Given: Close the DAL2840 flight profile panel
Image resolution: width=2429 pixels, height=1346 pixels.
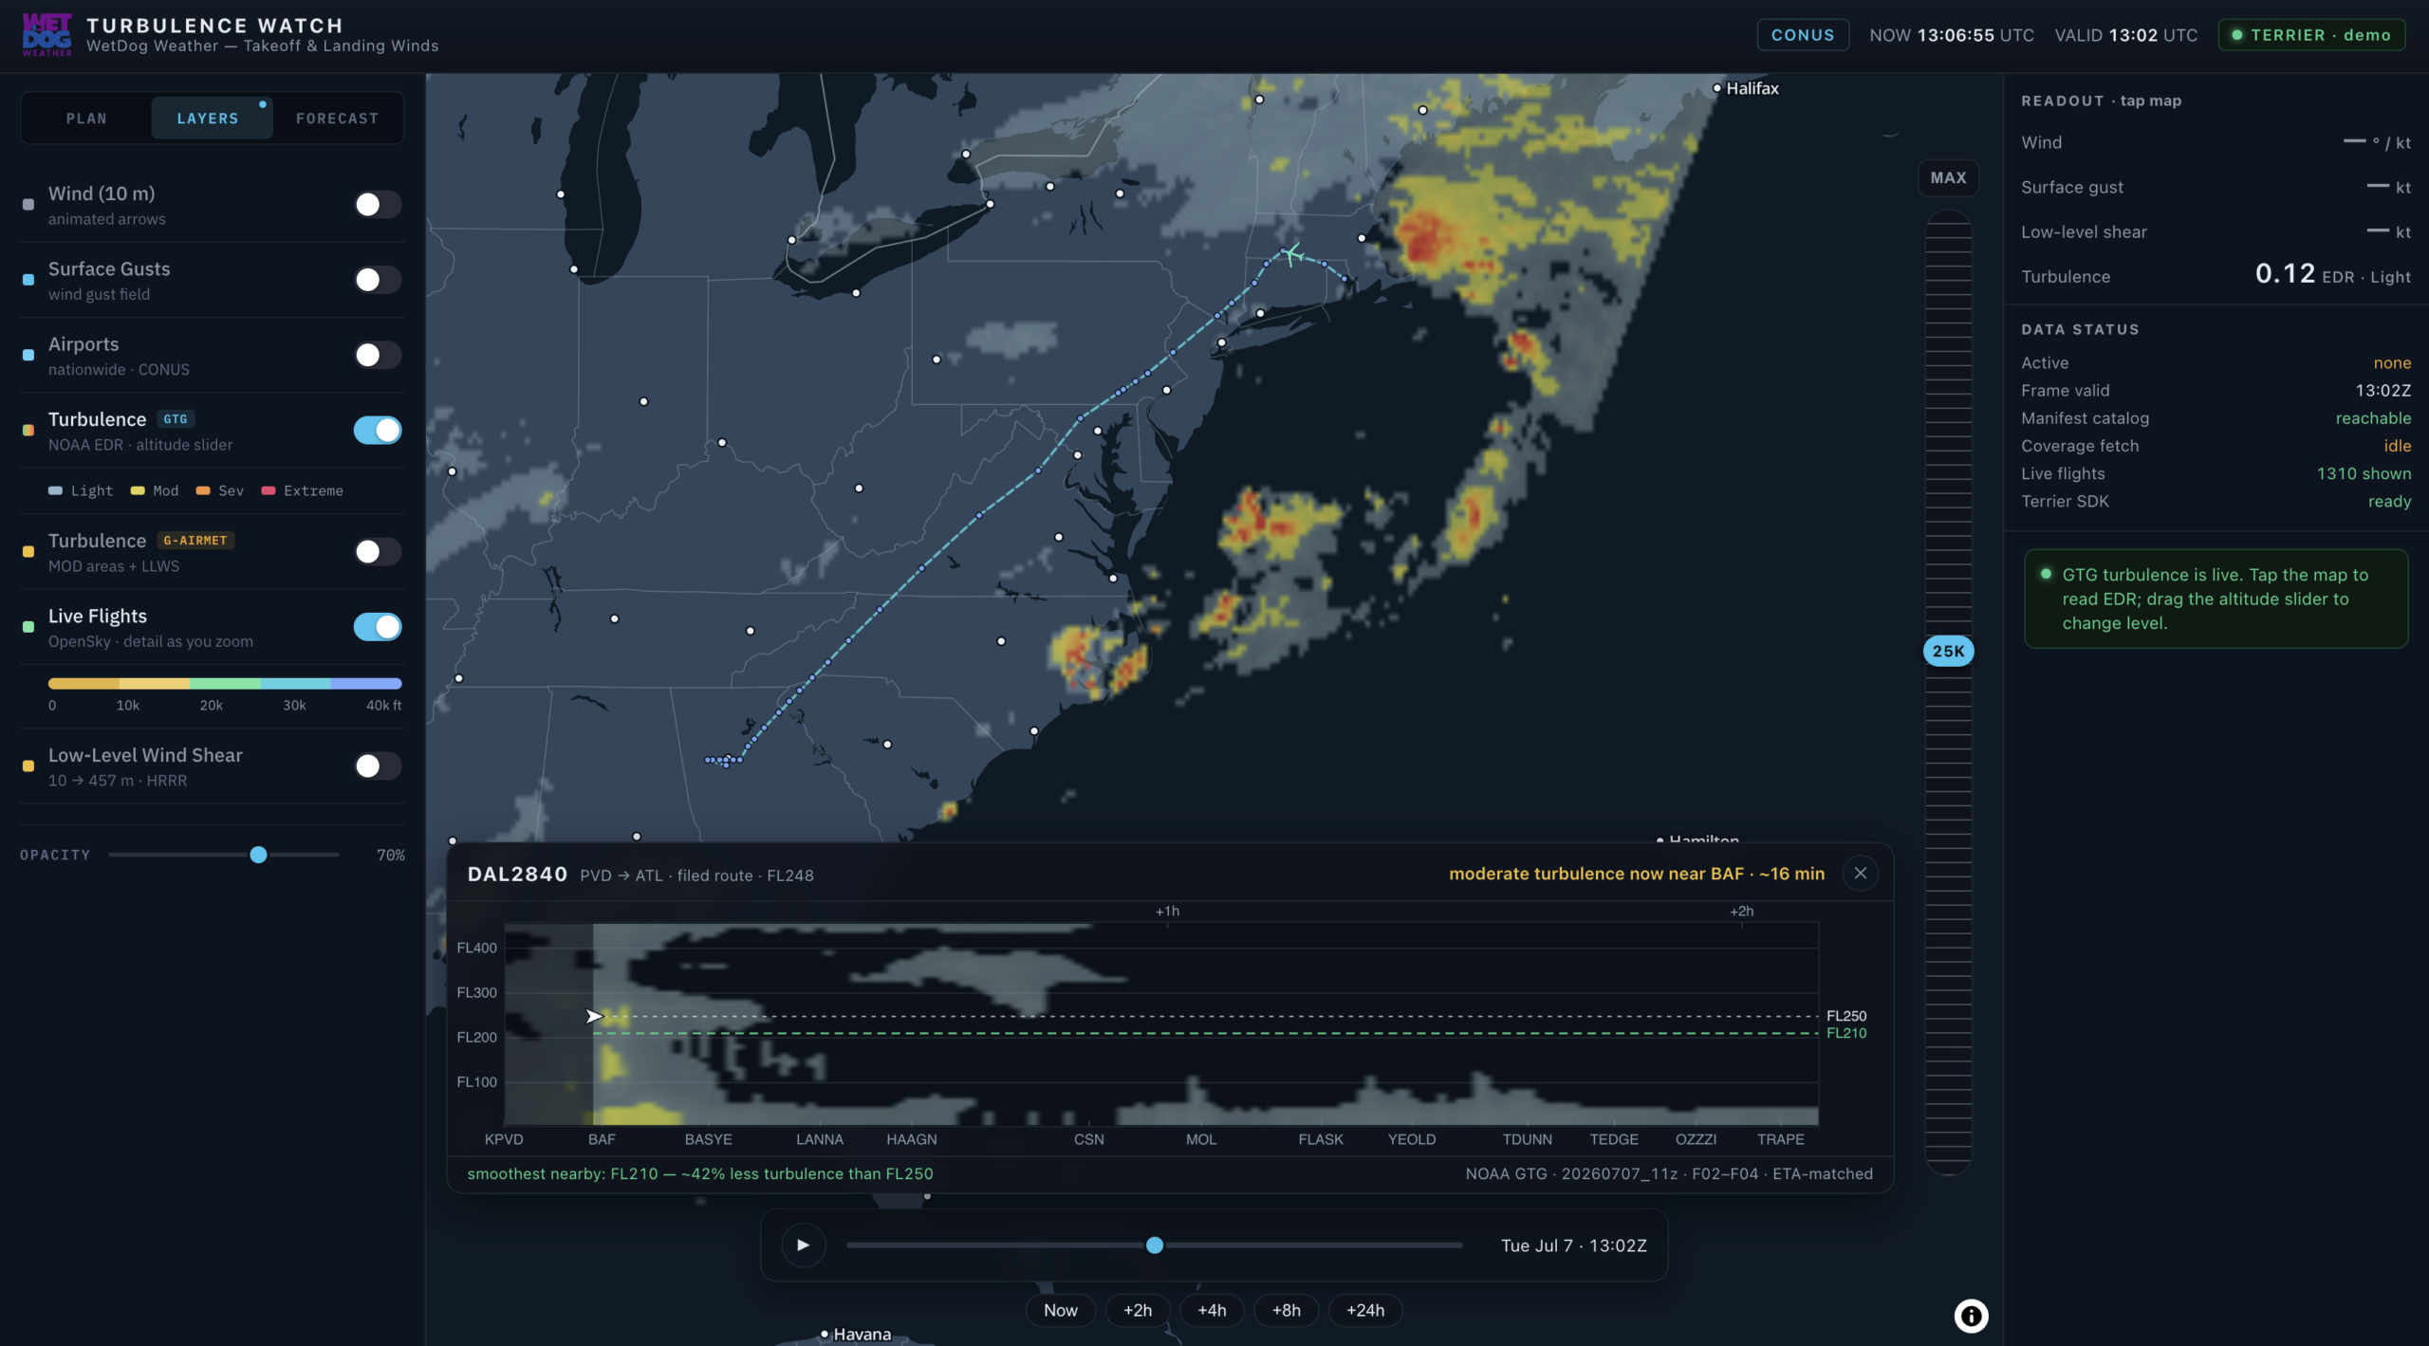Looking at the screenshot, I should [x=1860, y=874].
